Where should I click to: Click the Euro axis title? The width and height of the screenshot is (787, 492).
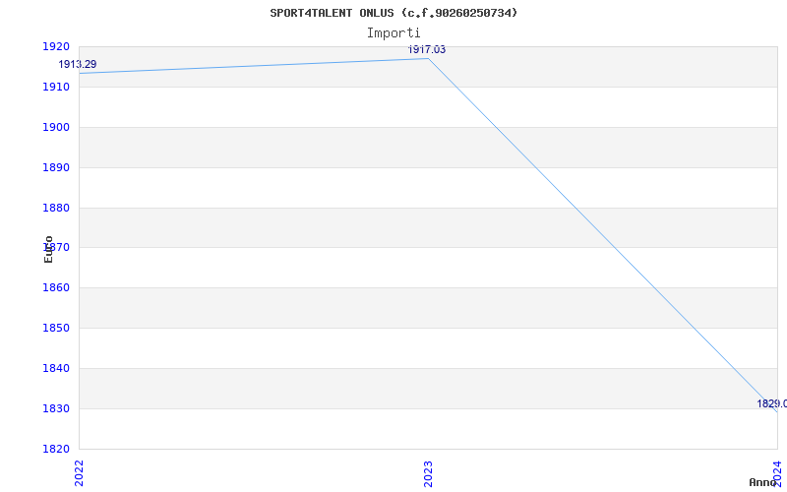pyautogui.click(x=48, y=249)
